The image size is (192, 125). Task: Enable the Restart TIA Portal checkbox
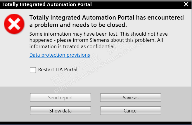point(33,70)
